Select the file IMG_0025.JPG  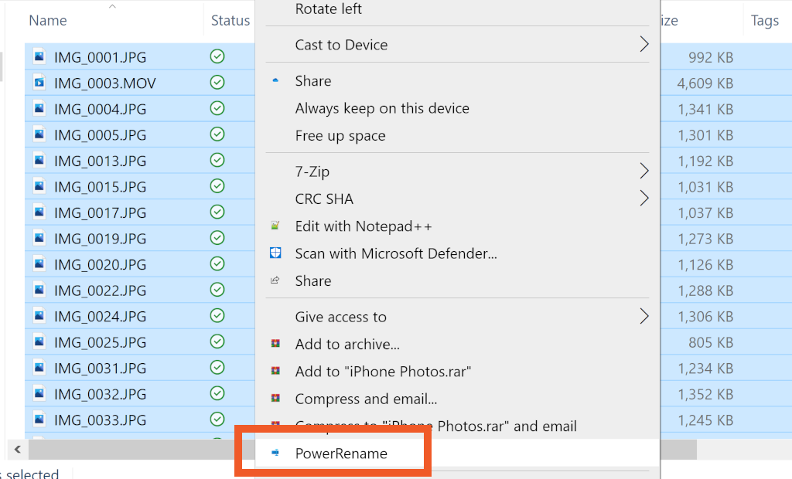[x=100, y=342]
